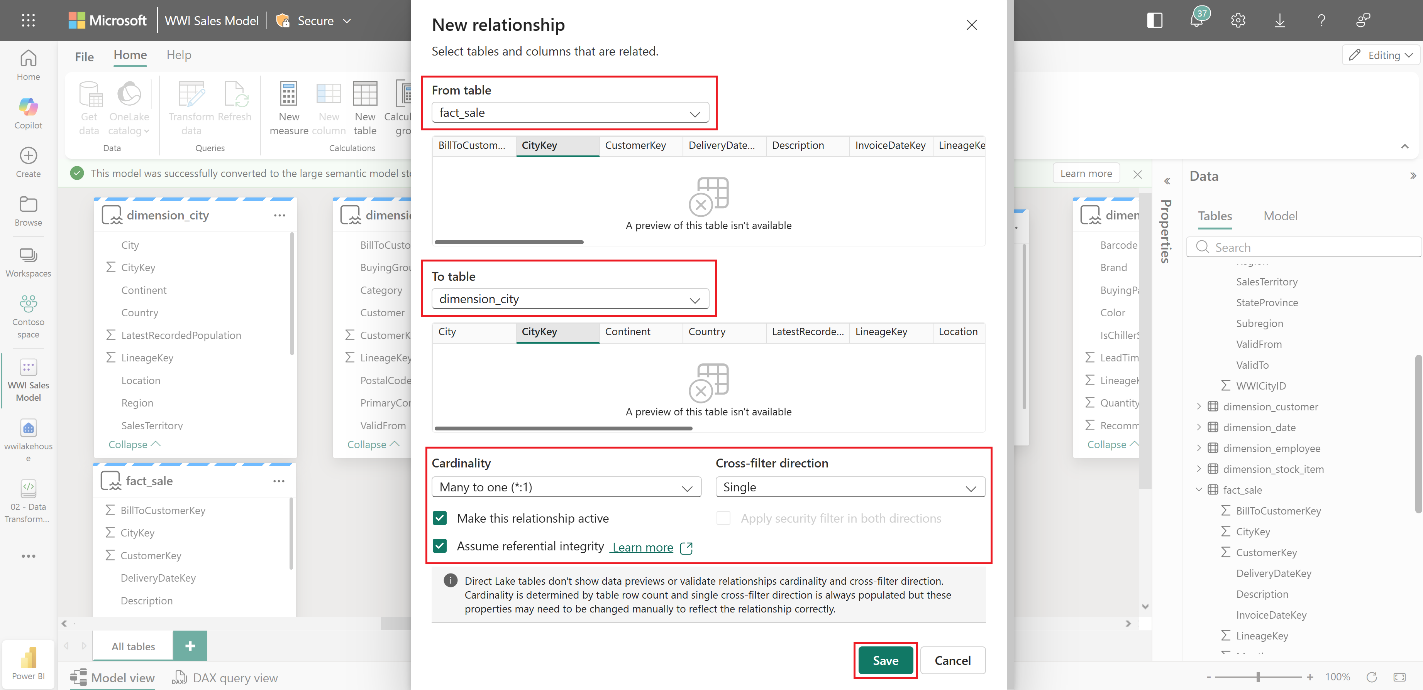Click the Search field in Data pane
Screen dimensions: 1423x690
[x=1304, y=247]
